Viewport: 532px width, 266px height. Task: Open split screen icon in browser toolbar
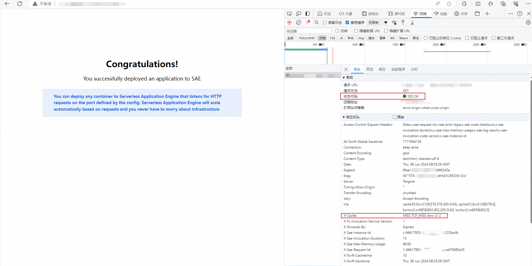pyautogui.click(x=478, y=4)
